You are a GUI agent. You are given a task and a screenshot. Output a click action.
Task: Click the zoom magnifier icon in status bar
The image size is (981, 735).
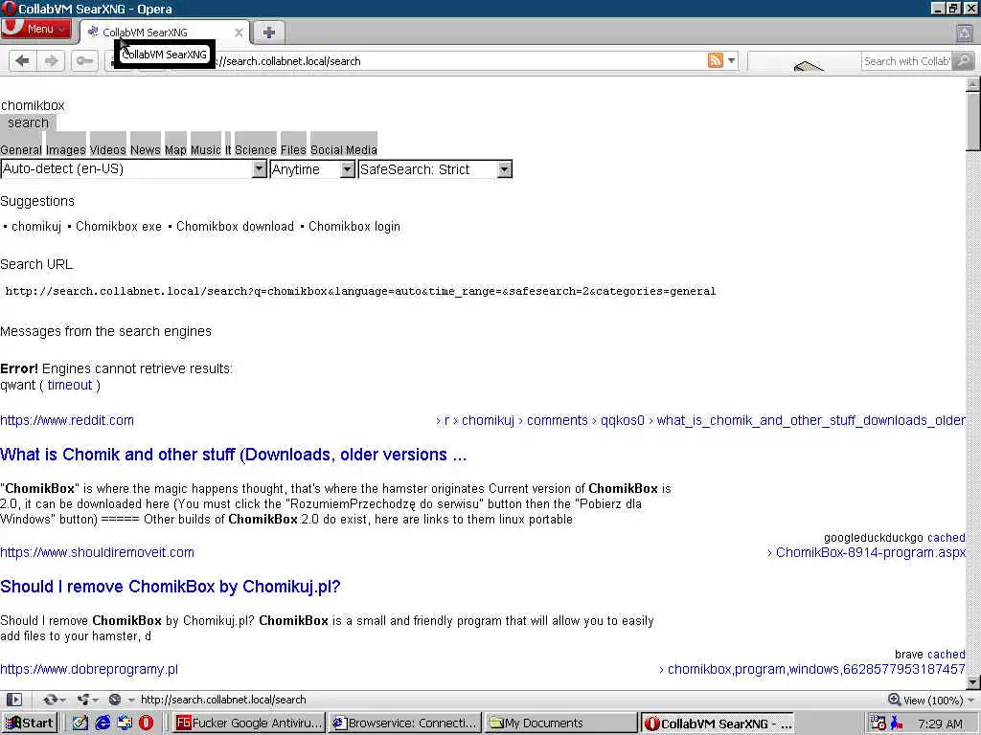click(894, 700)
